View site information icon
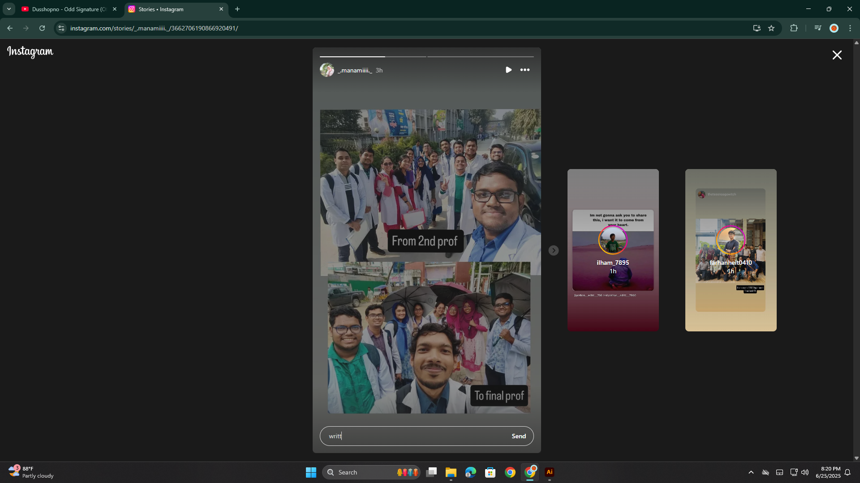Screen dimensions: 860x483 61,28
